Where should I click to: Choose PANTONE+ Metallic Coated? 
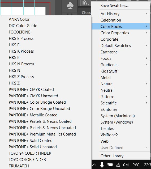point(46,115)
